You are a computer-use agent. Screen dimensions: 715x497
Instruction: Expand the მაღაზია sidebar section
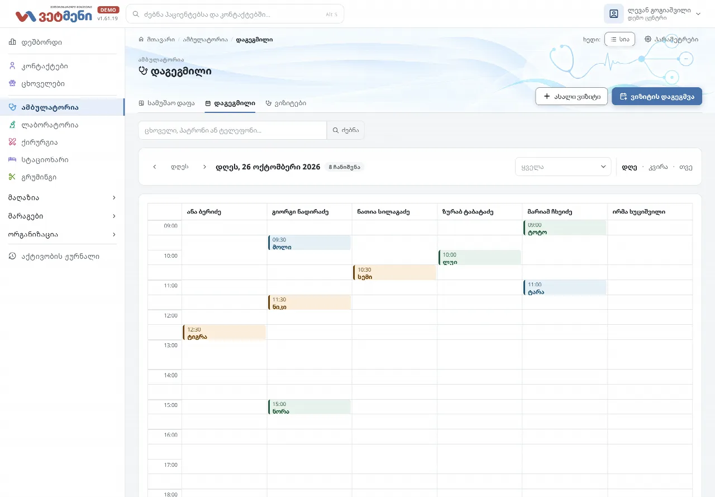pyautogui.click(x=62, y=197)
